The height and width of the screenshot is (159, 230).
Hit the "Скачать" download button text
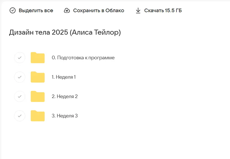[x=153, y=11]
